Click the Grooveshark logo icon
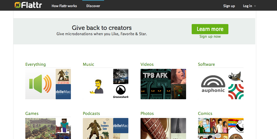The image size is (277, 139). click(121, 92)
